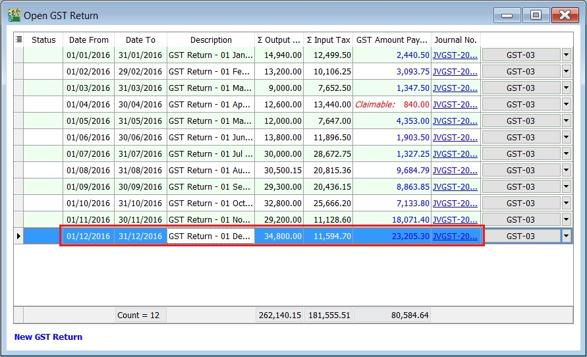
Task: Click the grid column chooser icon
Action: pyautogui.click(x=18, y=40)
